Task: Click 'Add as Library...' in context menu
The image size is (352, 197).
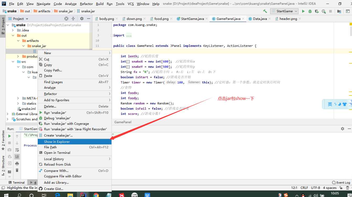Action: pyautogui.click(x=74, y=182)
